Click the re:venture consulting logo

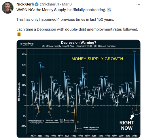click(27, 44)
